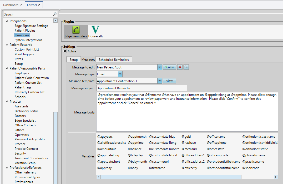
Task: Select Reminders in the tree
Action: (x=22, y=35)
